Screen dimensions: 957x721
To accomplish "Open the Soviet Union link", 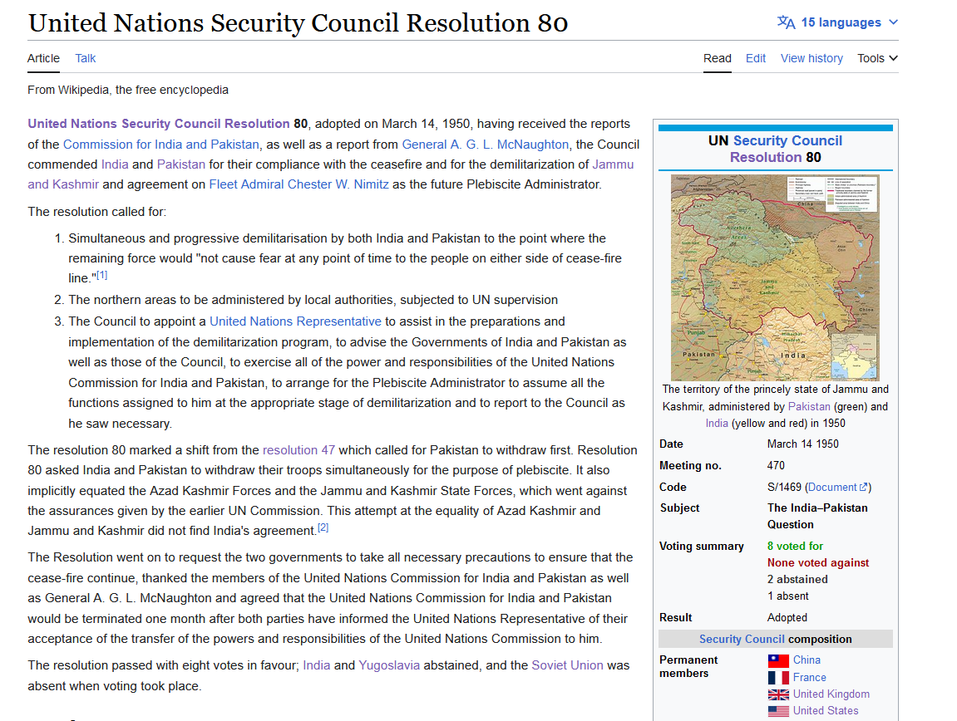I will pos(568,665).
